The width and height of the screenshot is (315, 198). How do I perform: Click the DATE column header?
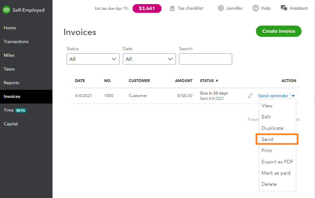pos(80,81)
